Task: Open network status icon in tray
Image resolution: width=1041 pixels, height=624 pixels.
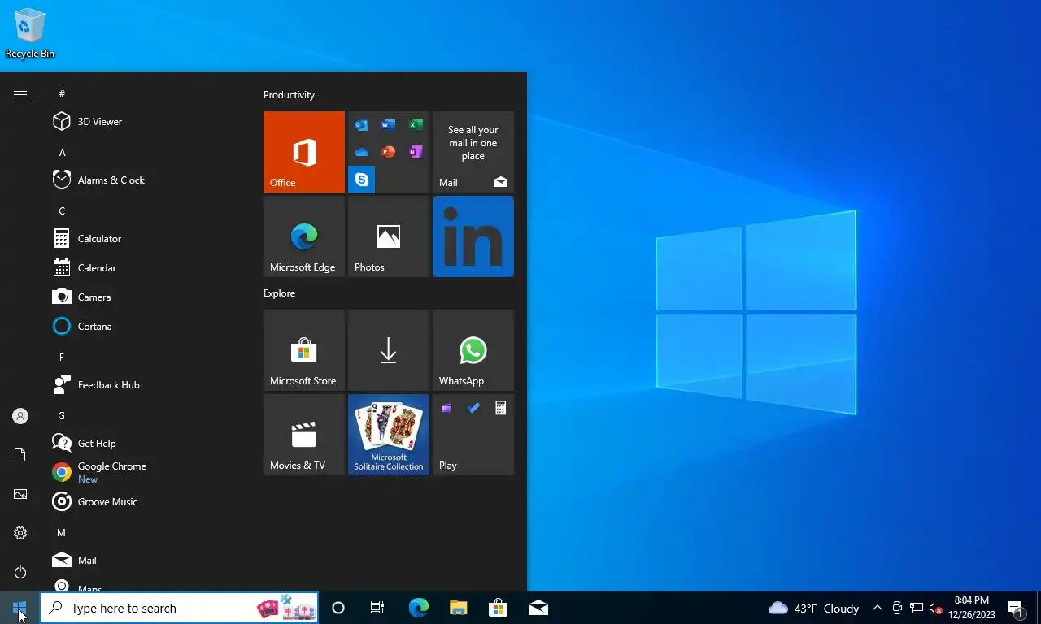Action: (x=917, y=608)
